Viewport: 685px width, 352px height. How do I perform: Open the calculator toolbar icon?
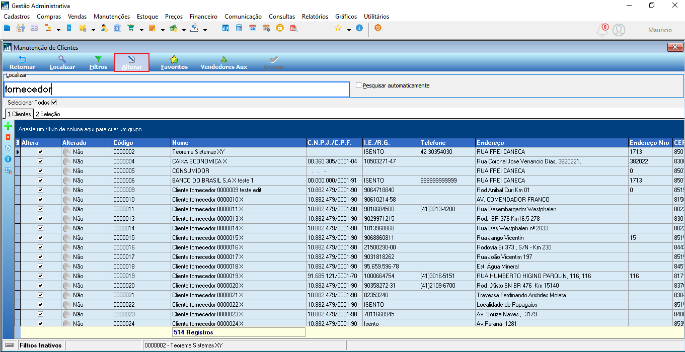(239, 28)
